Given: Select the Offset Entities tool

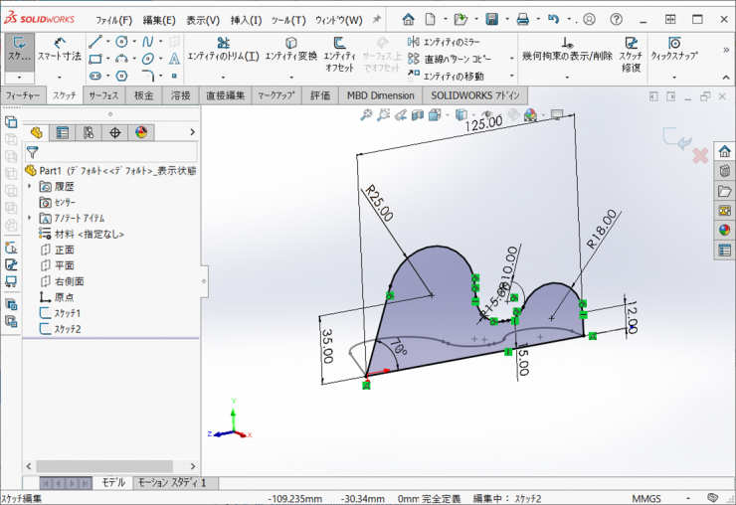Looking at the screenshot, I should click(x=339, y=50).
